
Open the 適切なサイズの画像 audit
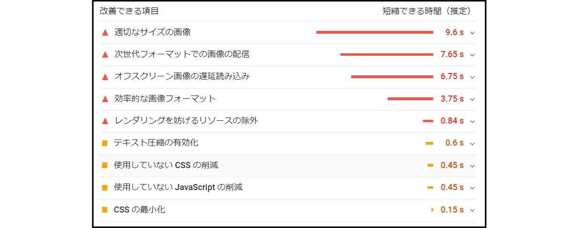(152, 32)
